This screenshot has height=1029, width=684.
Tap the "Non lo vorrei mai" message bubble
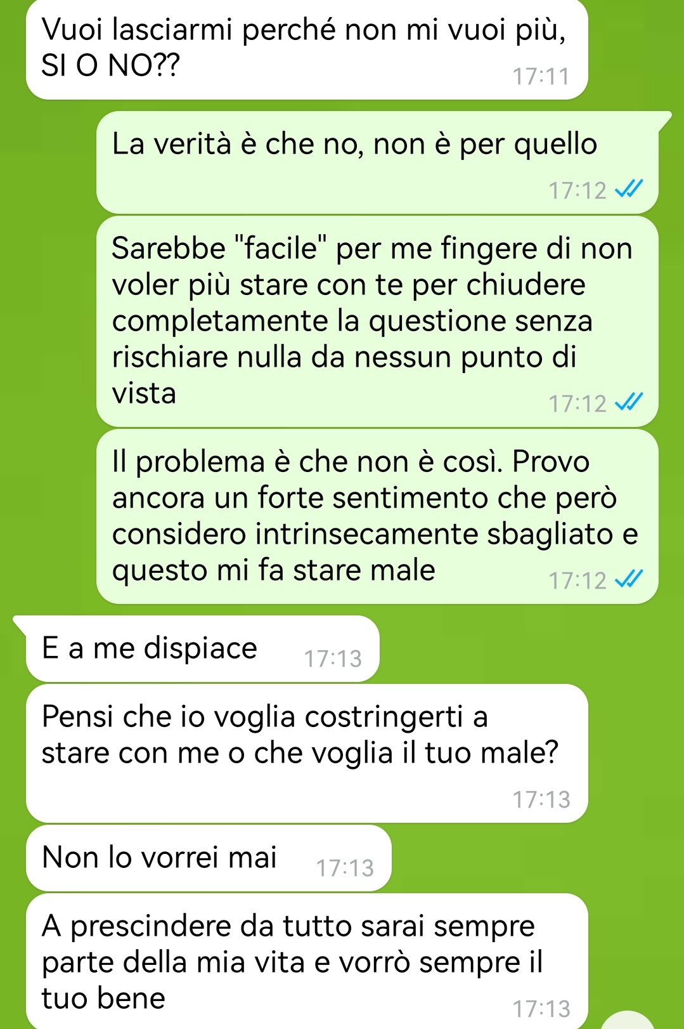[209, 858]
